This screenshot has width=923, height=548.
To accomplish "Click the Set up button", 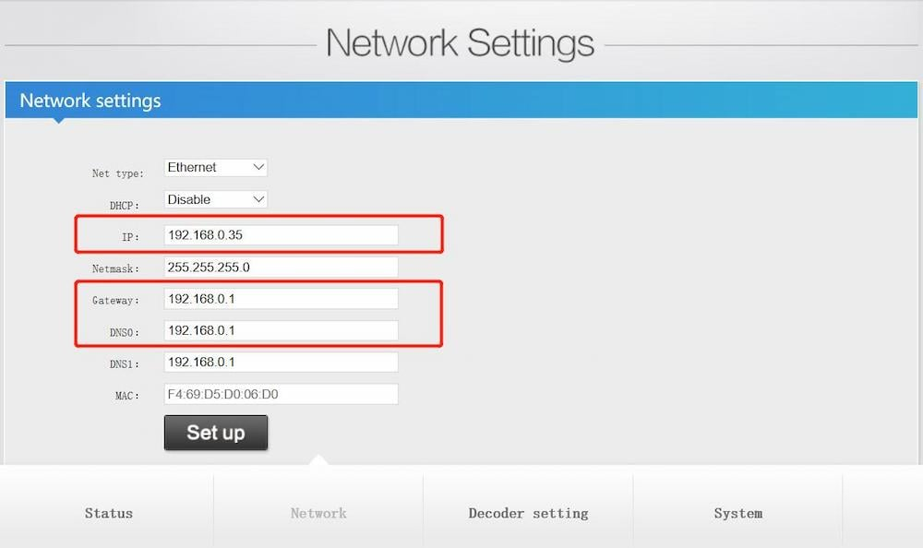I will click(x=215, y=432).
